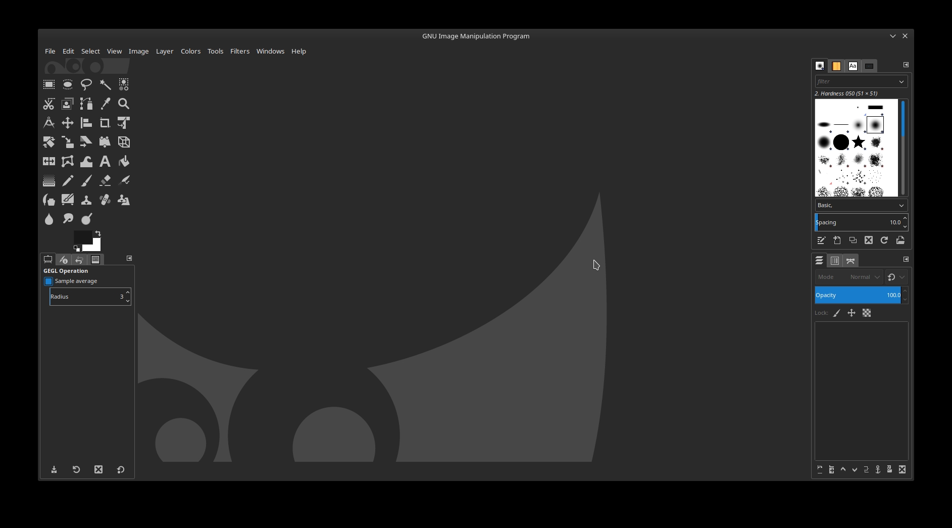Select the Fuzzy Select magic wand tool

point(105,84)
